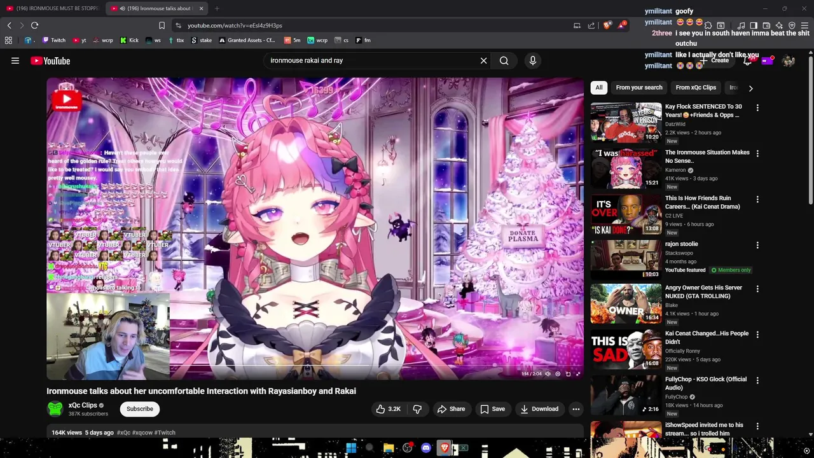
Task: Switch to IRONMOUSE MUST BE STOPPED tab
Action: 53,8
